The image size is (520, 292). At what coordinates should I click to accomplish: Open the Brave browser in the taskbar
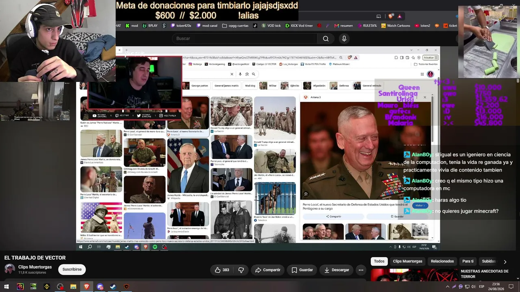pyautogui.click(x=87, y=287)
